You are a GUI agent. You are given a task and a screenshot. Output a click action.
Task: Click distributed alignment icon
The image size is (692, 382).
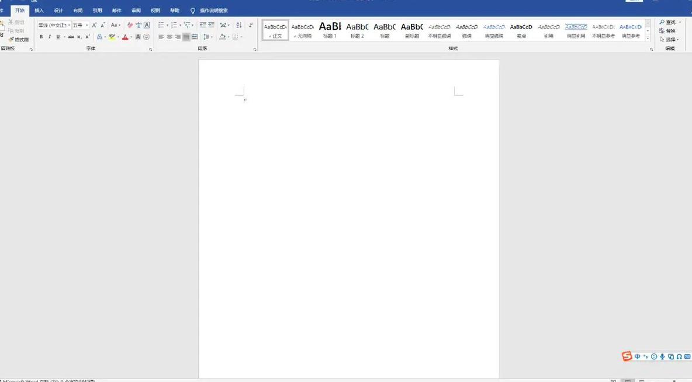195,37
